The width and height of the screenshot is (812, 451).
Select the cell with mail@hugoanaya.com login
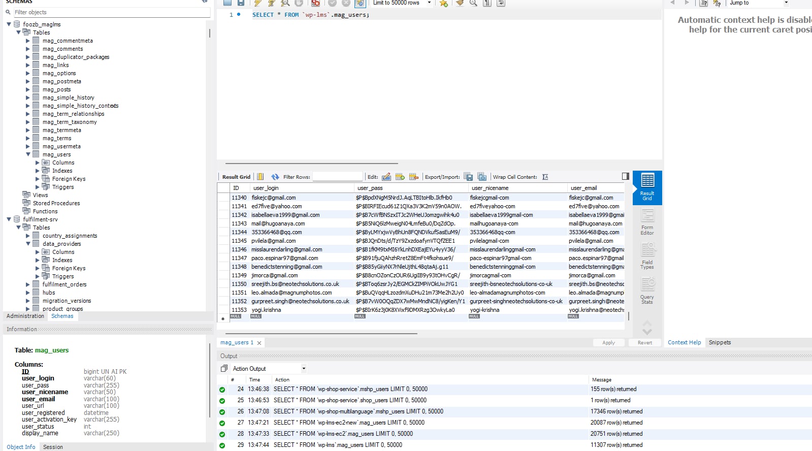pos(302,223)
